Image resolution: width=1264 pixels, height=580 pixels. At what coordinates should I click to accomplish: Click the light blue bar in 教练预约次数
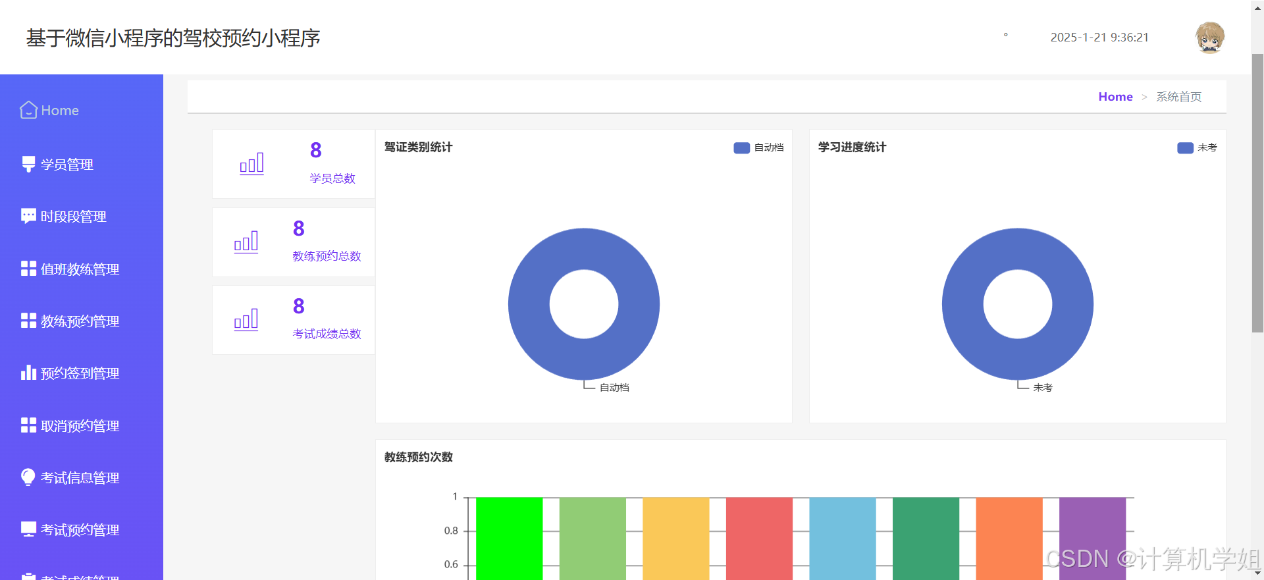pos(842,539)
